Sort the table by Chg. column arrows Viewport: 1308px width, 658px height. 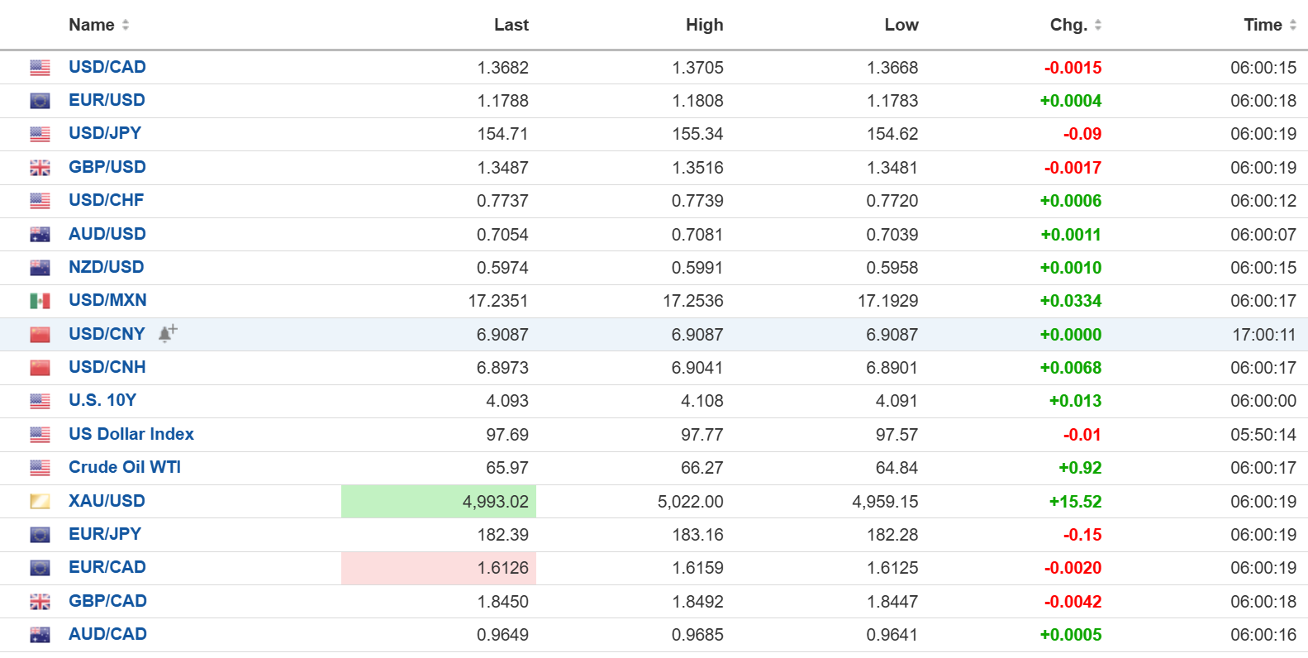pos(1098,25)
